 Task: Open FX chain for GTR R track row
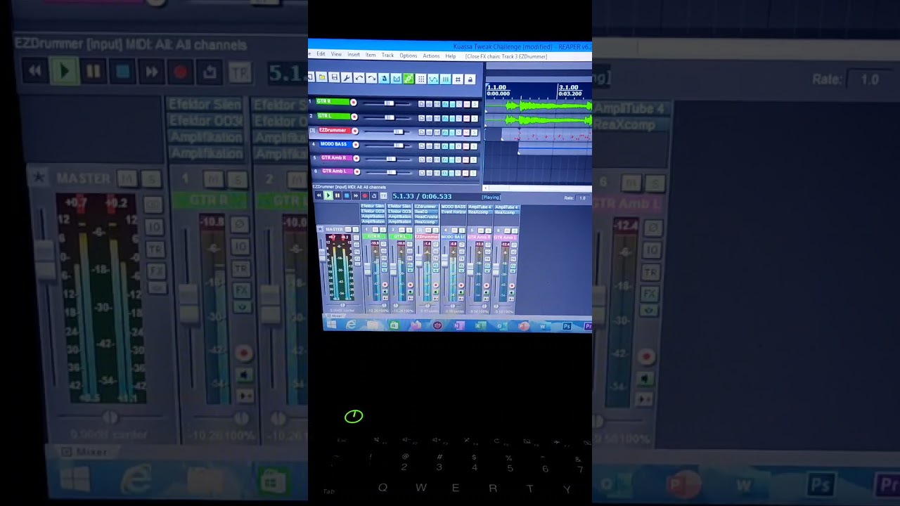(445, 104)
